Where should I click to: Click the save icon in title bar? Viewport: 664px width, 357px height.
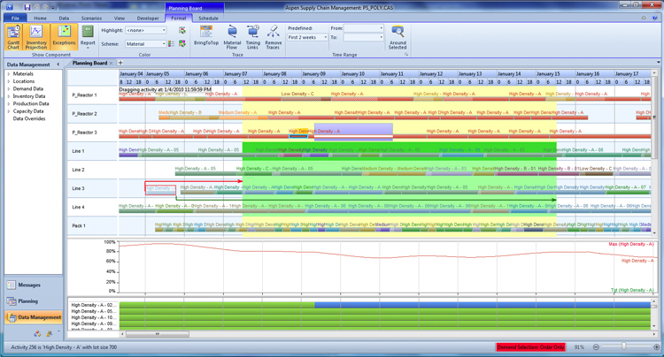tap(27, 7)
